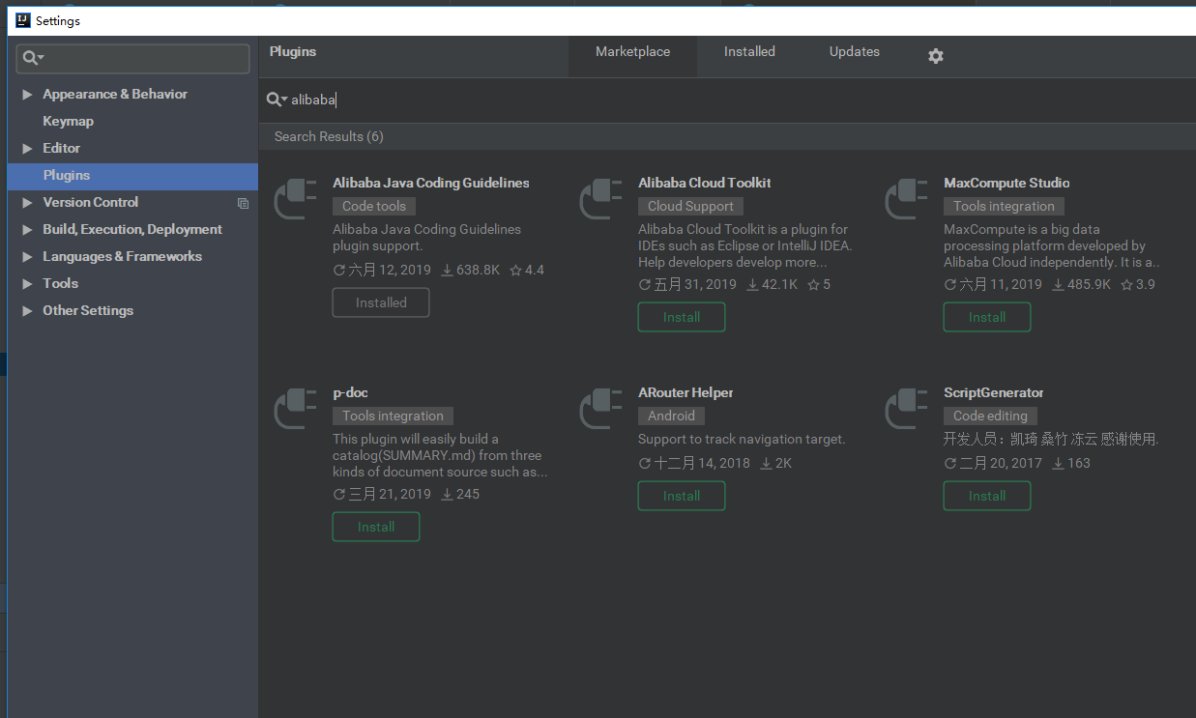
Task: Install the Alibaba Cloud Toolkit plugin
Action: 682,317
